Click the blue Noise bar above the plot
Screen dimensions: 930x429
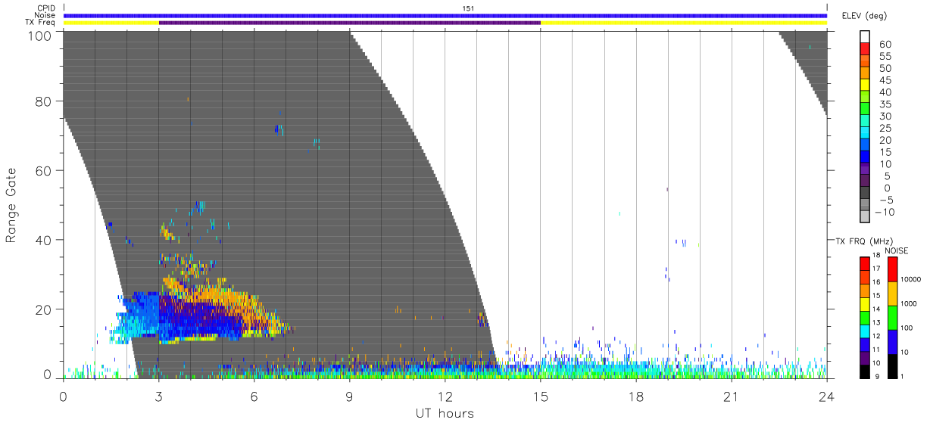(x=445, y=15)
